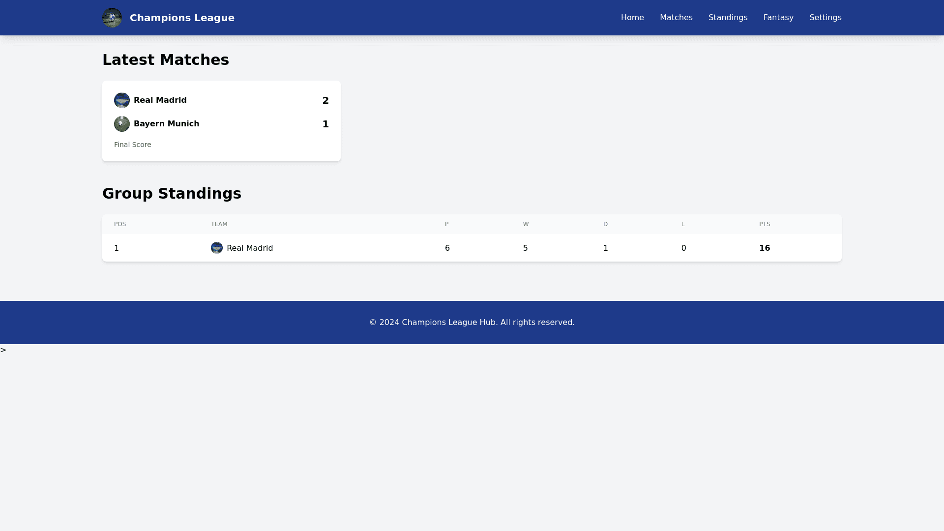Image resolution: width=944 pixels, height=531 pixels.
Task: Select Bayern Munich name in match card
Action: 166,124
